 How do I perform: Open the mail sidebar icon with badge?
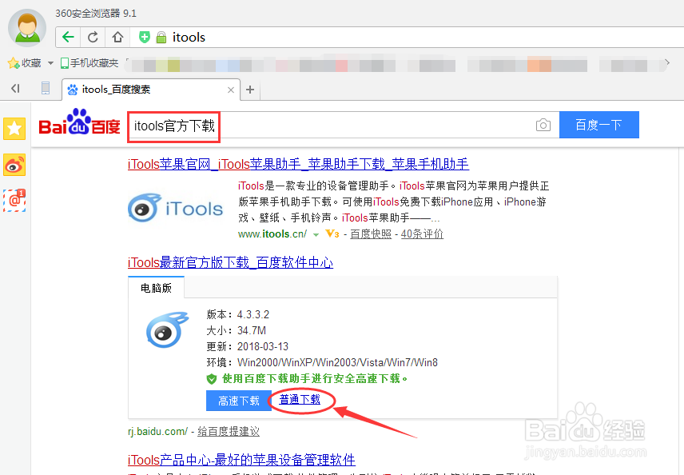[x=14, y=201]
